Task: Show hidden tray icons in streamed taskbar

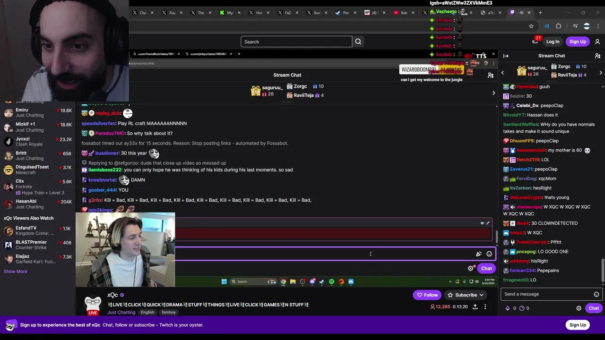Action: pyautogui.click(x=450, y=281)
